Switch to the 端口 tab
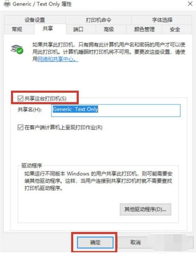 [78, 29]
